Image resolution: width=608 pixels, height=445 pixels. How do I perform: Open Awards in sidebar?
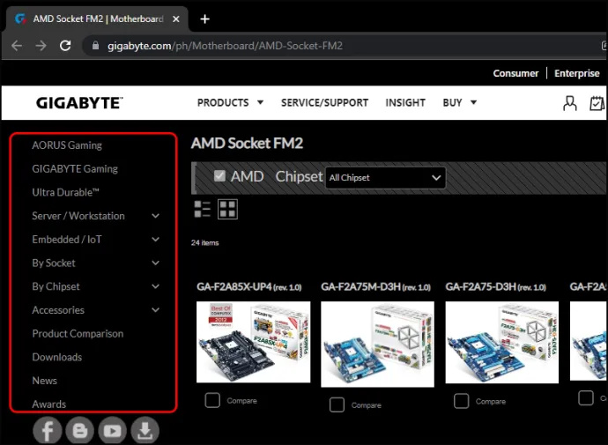click(x=48, y=404)
